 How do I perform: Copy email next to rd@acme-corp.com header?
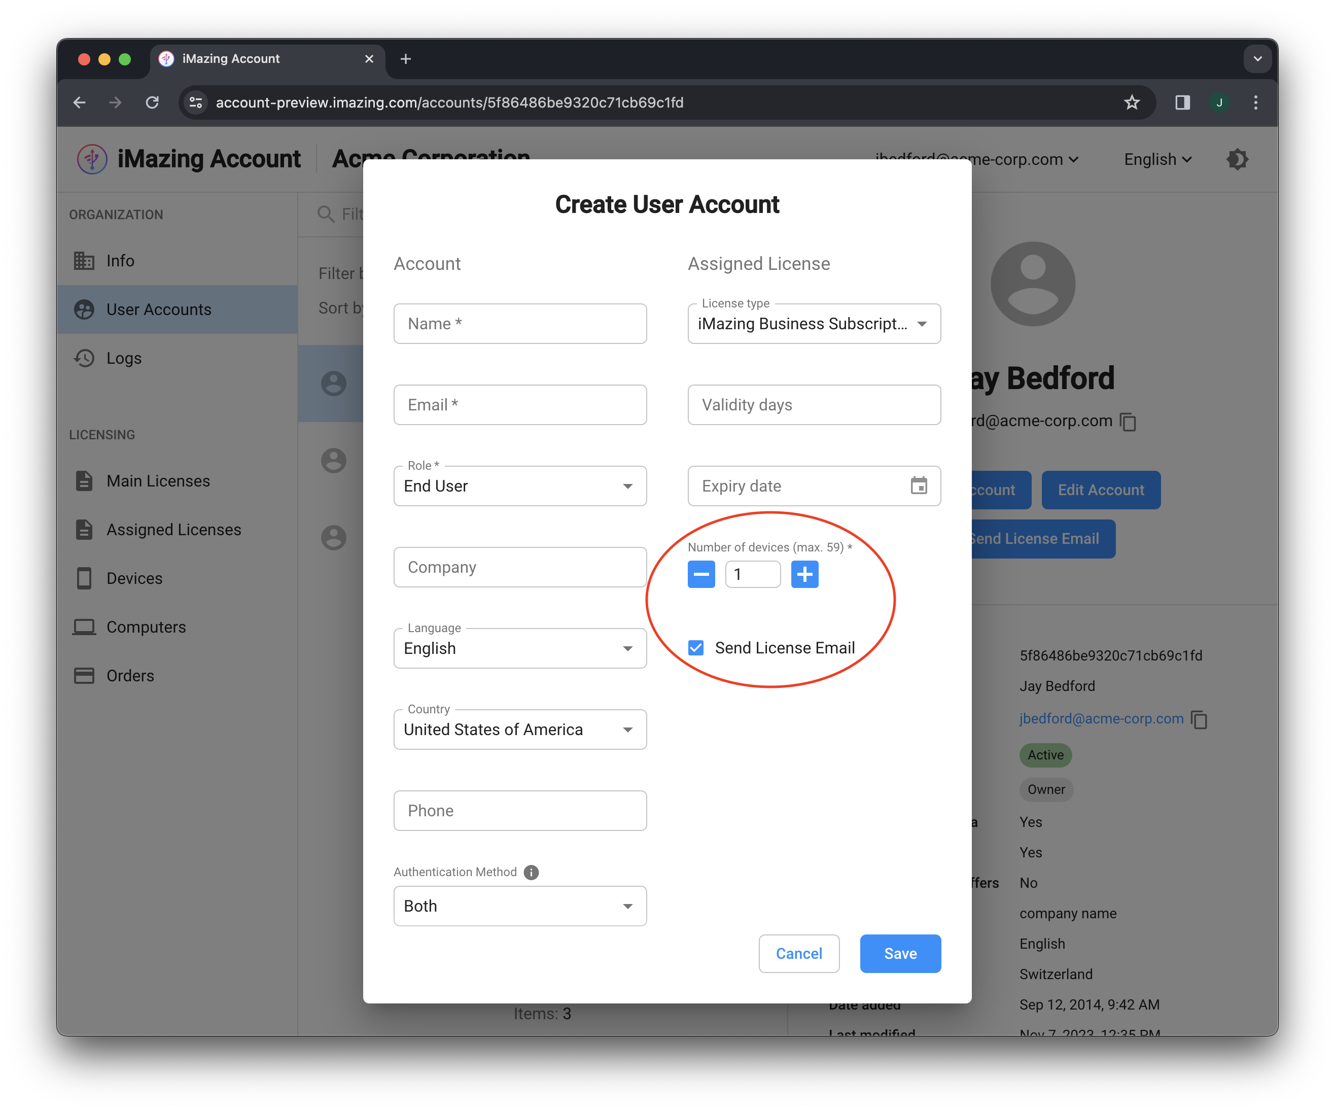pos(1129,422)
